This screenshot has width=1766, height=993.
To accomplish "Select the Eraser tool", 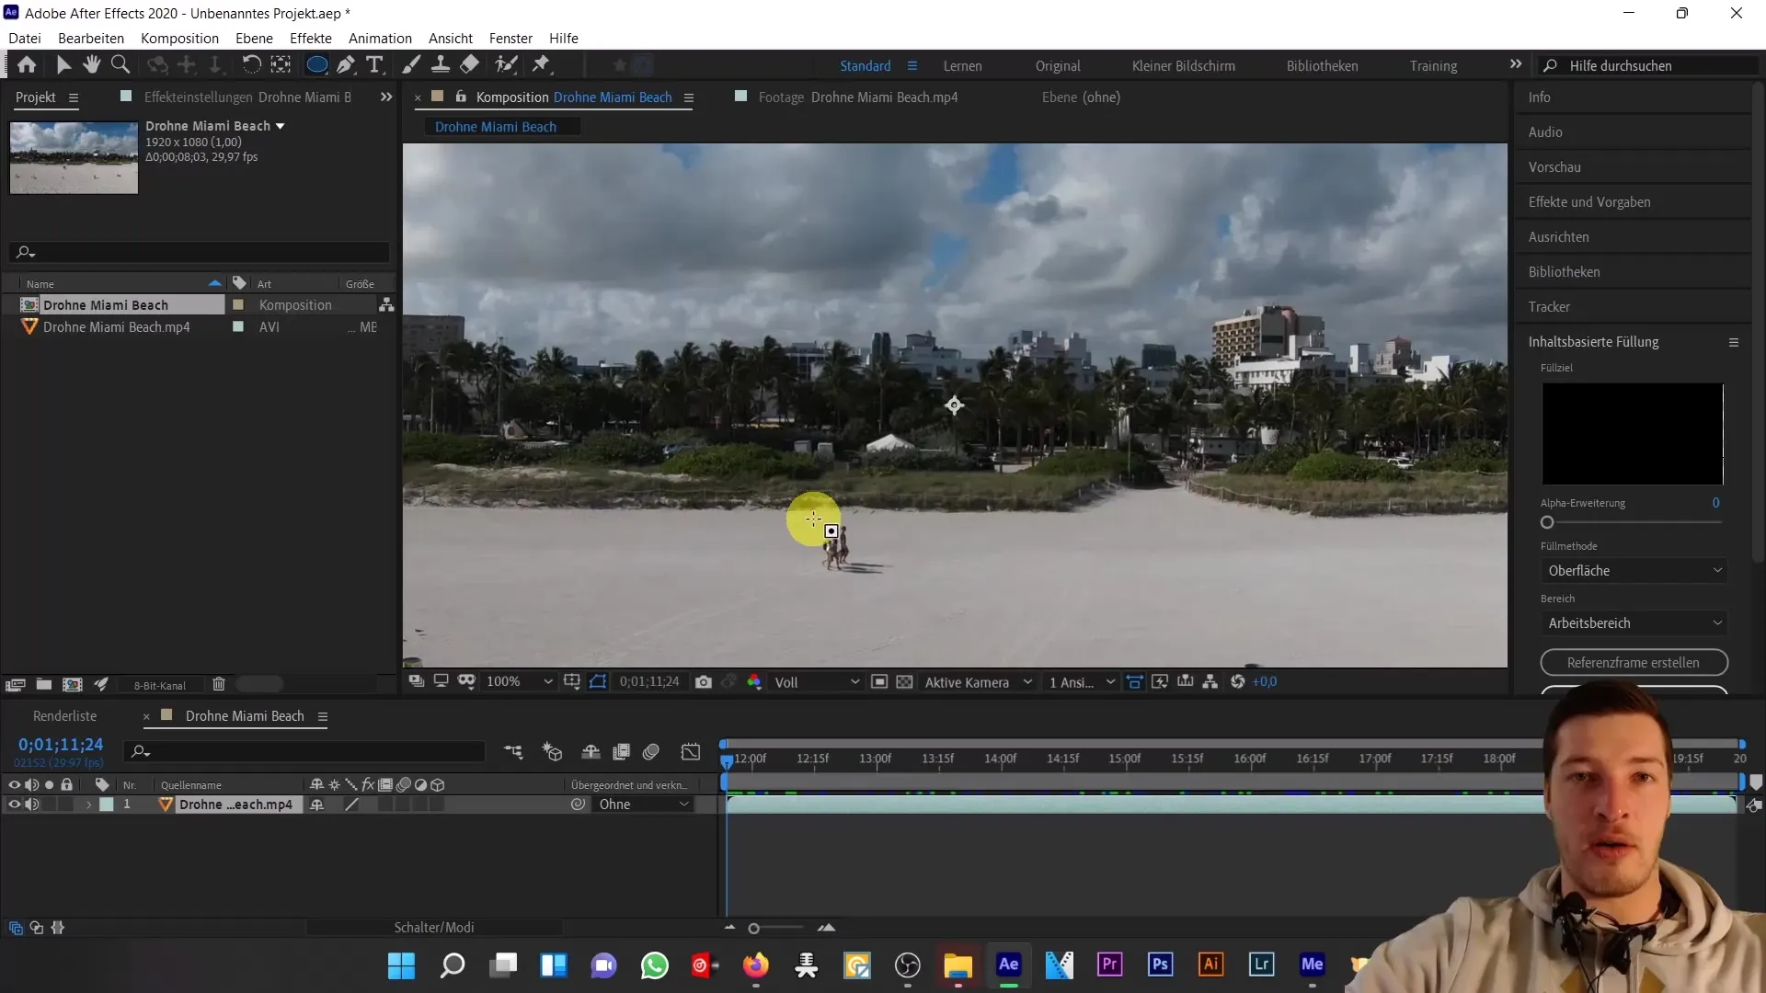I will click(470, 65).
